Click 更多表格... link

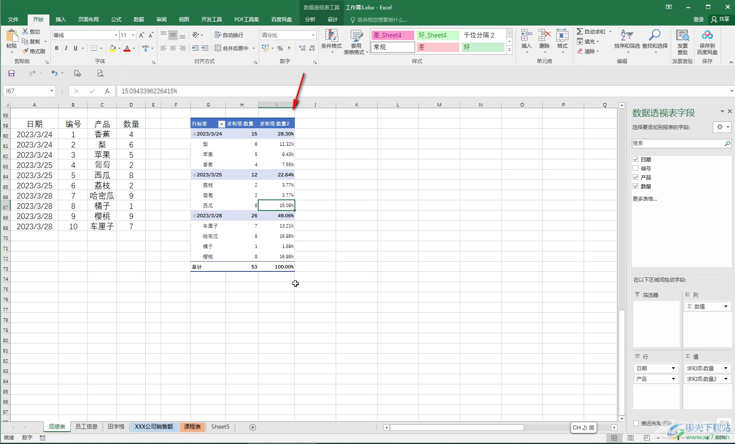tap(645, 199)
